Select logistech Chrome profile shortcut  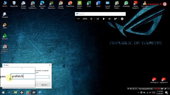(5, 49)
